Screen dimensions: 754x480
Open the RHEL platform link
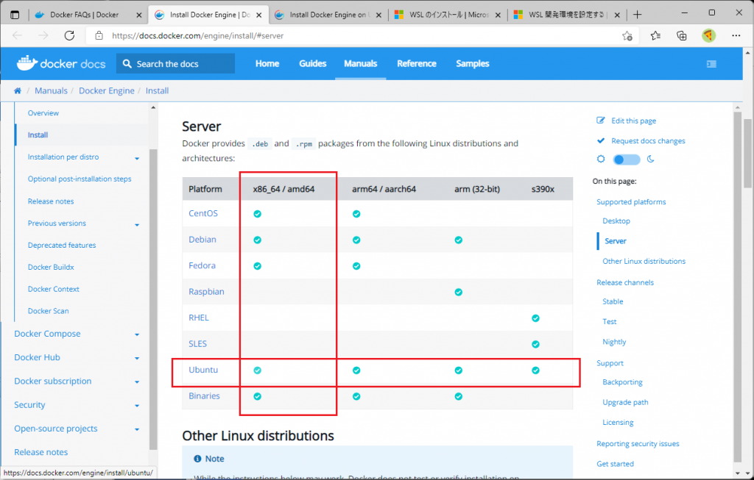tap(199, 318)
